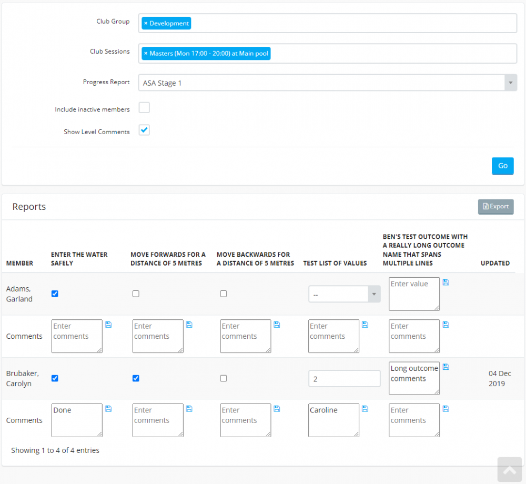Screen dimensions: 526x484
Task: Expand Test List of Values dropdown for Adams
Action: tap(344, 295)
